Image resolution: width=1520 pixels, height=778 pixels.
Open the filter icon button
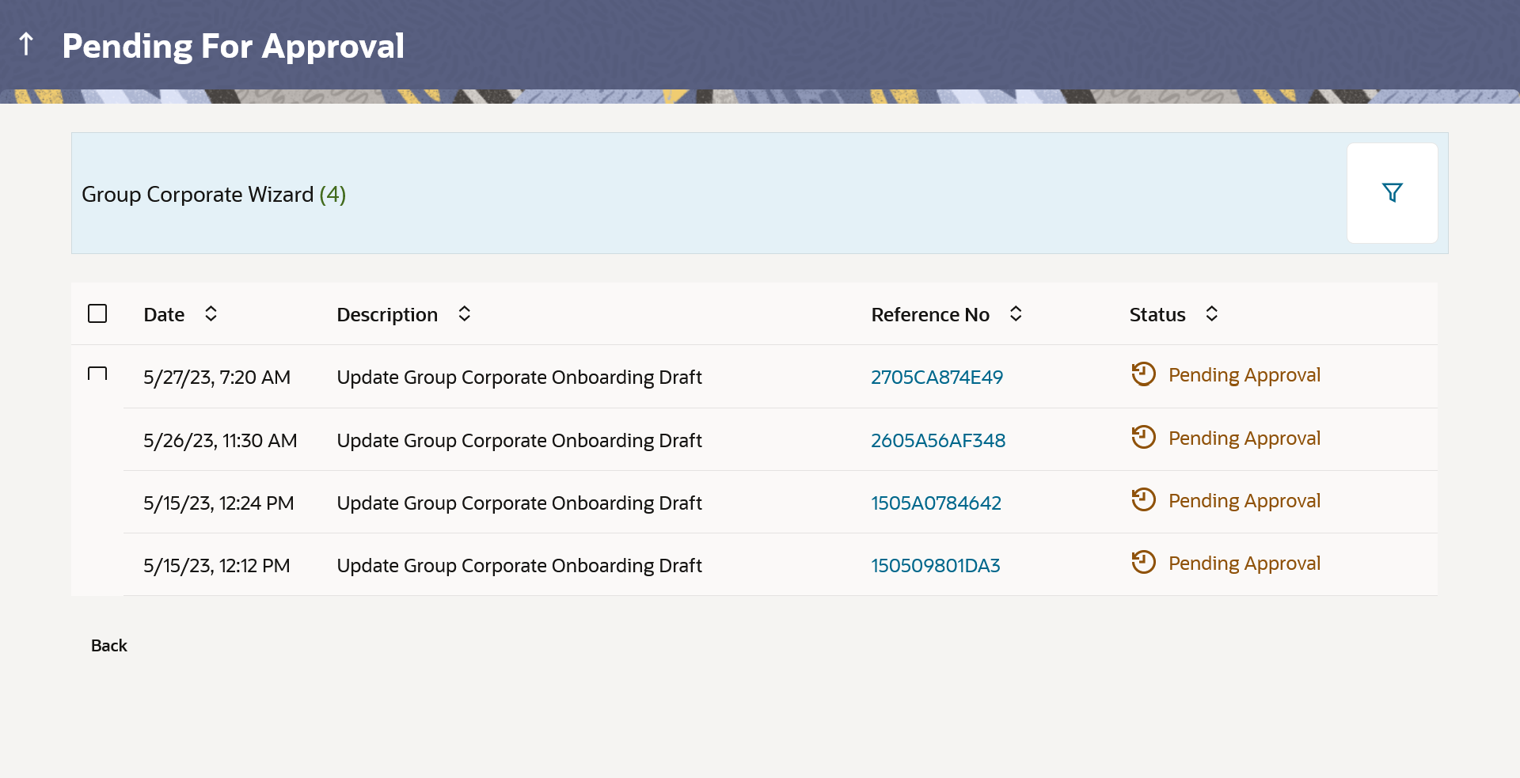pyautogui.click(x=1392, y=193)
